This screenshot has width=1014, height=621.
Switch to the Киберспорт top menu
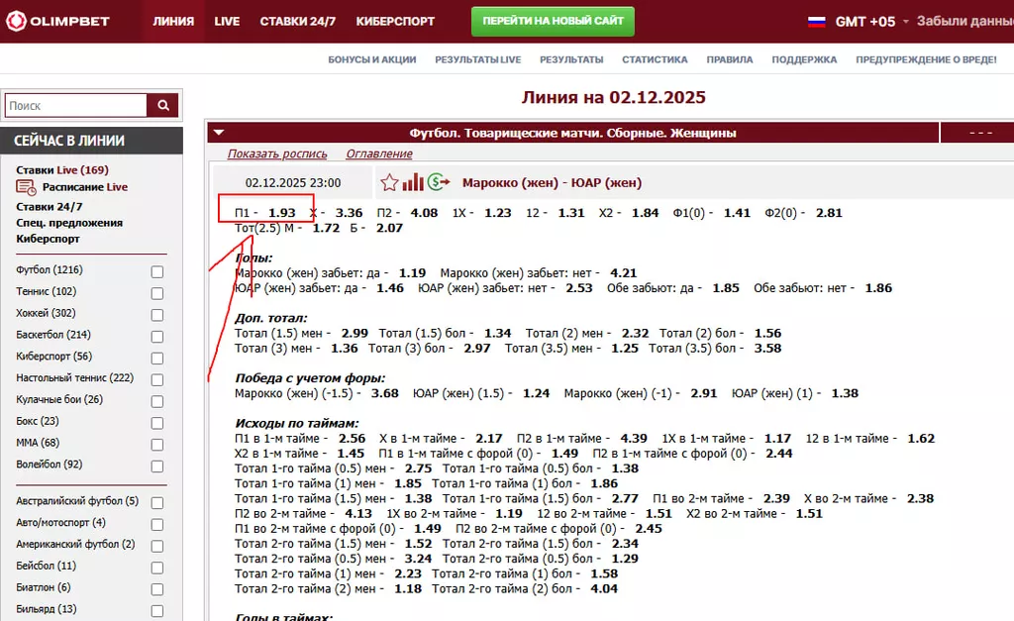(x=395, y=21)
